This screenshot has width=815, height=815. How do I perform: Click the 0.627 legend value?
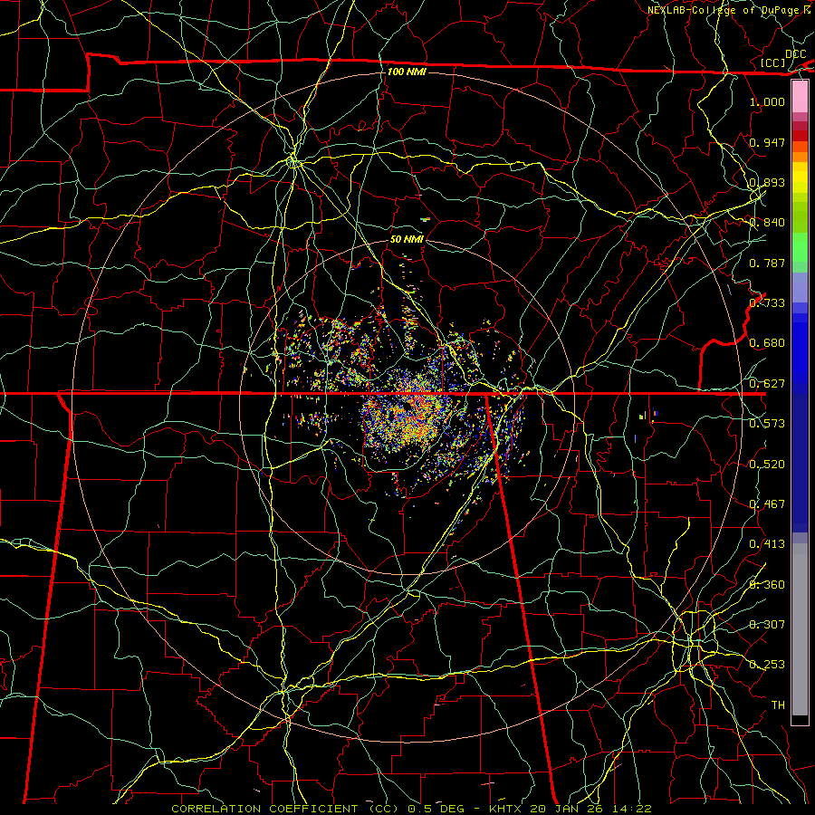point(767,384)
